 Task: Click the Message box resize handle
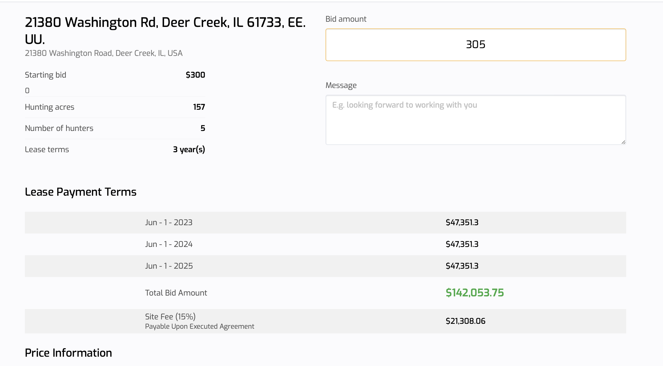[623, 142]
